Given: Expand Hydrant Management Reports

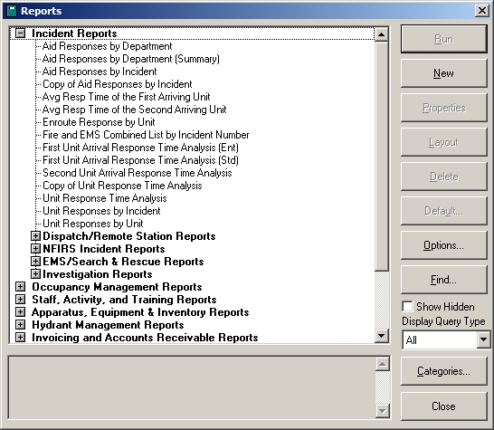Looking at the screenshot, I should (21, 325).
